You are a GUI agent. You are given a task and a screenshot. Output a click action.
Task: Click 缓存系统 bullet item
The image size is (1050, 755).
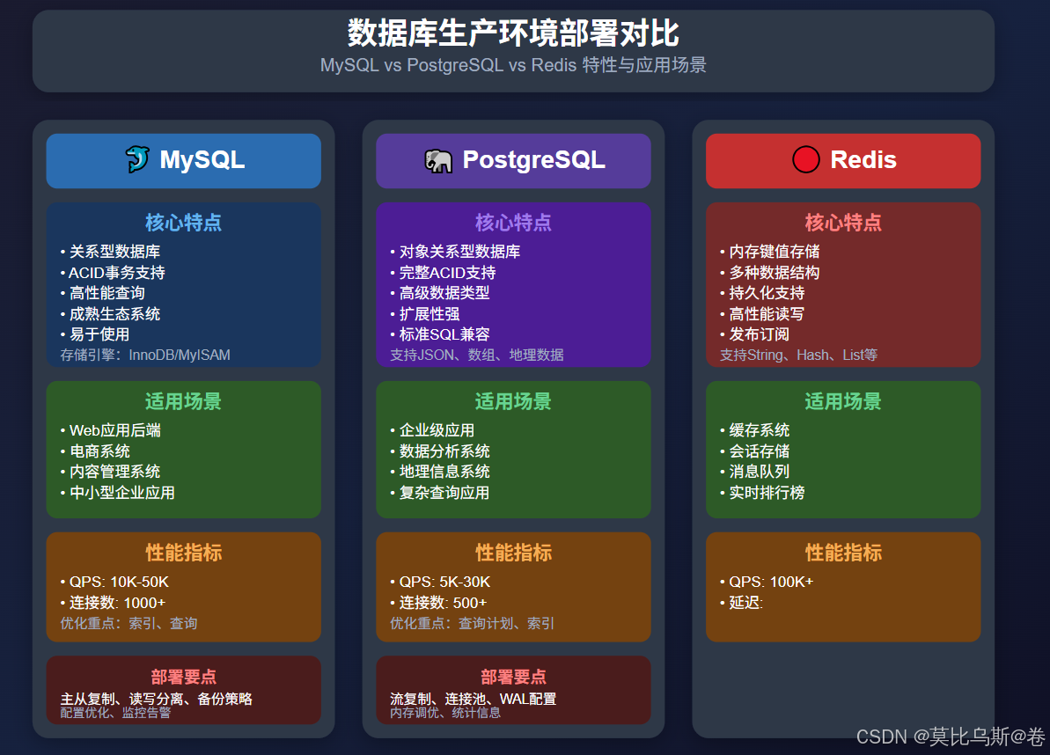pyautogui.click(x=754, y=430)
